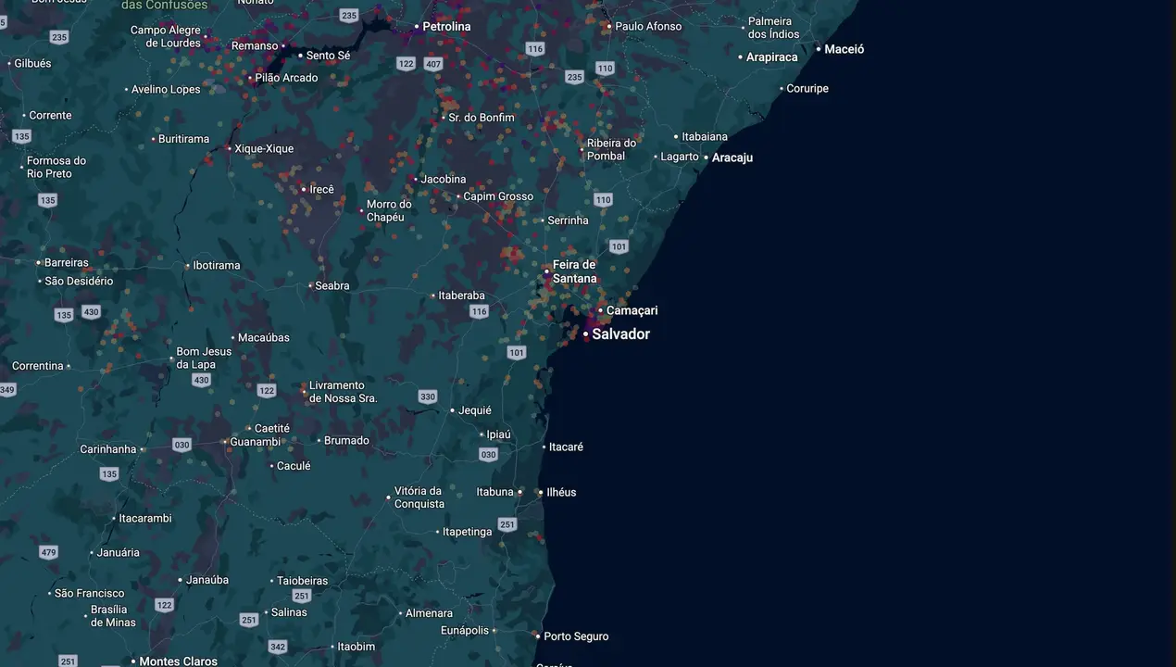Click the 430 shield near São Desidério
The width and height of the screenshot is (1176, 667).
click(90, 311)
